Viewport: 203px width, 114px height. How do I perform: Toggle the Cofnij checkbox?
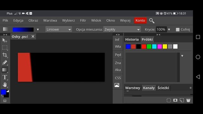click(178, 29)
